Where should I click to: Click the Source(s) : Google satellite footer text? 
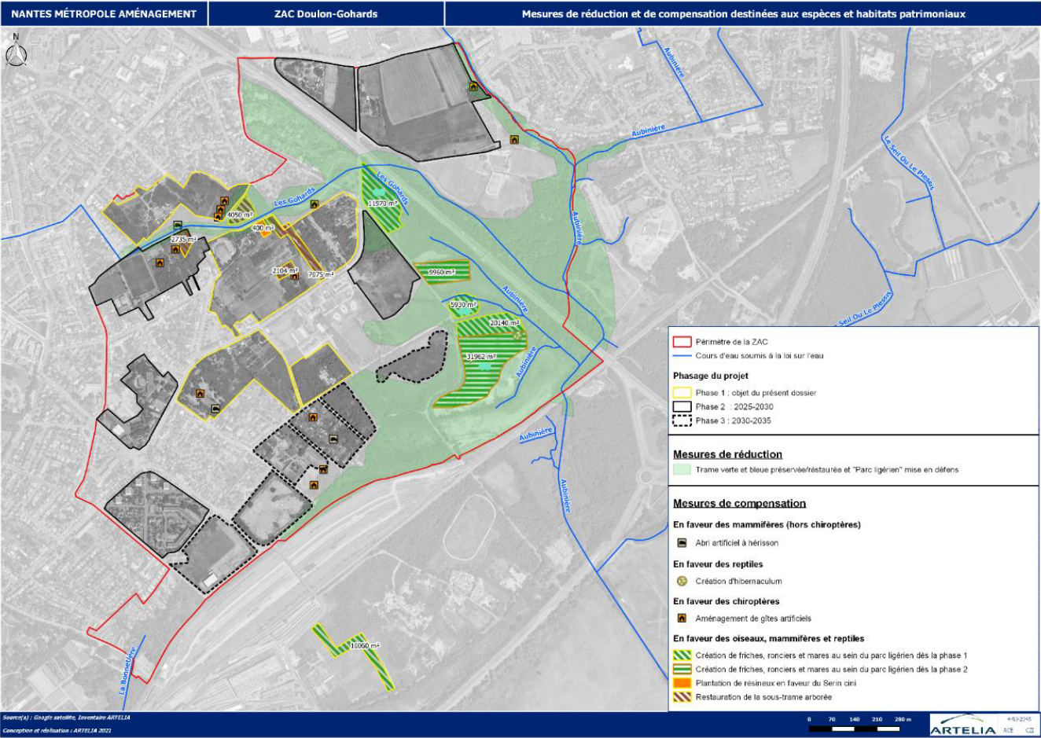coord(67,718)
